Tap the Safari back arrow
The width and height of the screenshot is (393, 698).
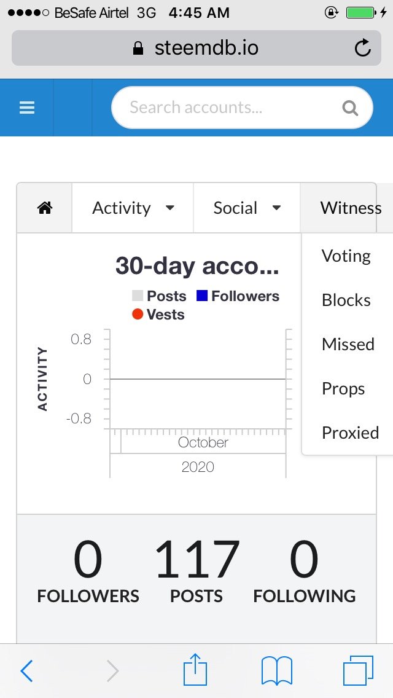click(x=26, y=670)
